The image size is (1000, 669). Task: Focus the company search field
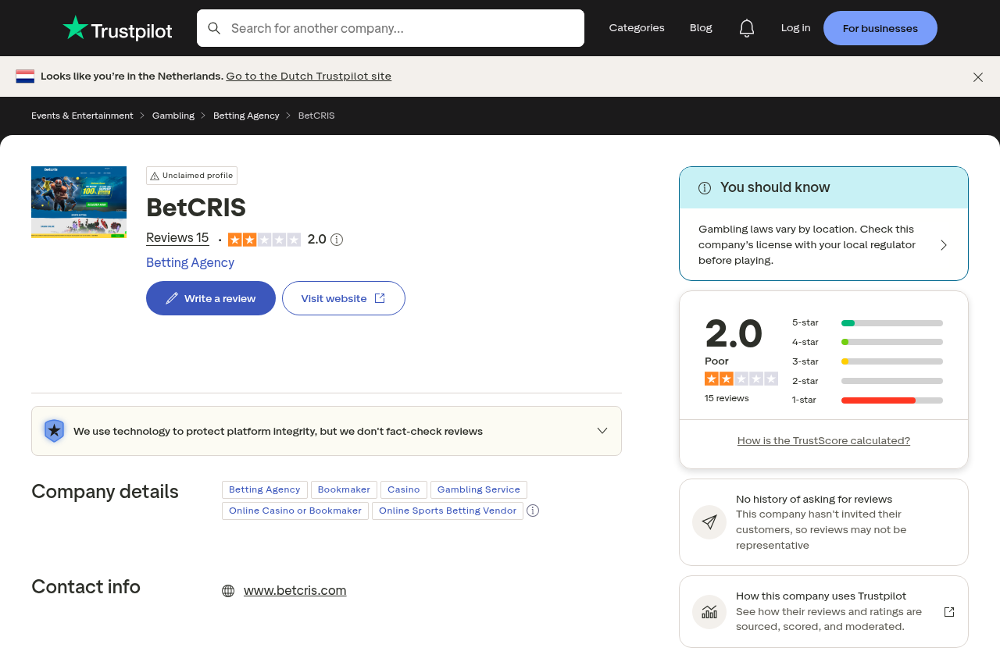(391, 28)
